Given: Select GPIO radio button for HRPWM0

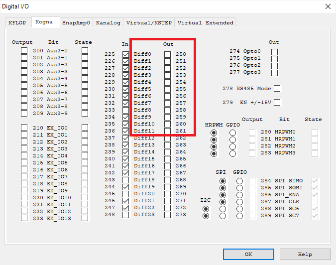Looking at the screenshot, I should (232, 133).
